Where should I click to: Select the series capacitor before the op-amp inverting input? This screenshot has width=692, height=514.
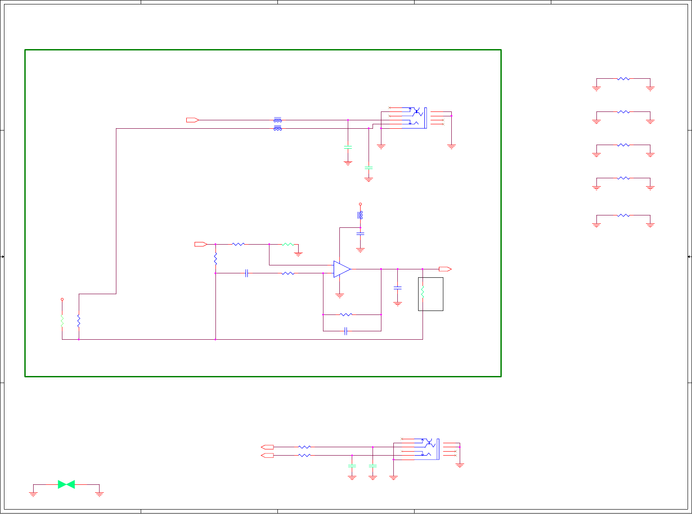[247, 273]
